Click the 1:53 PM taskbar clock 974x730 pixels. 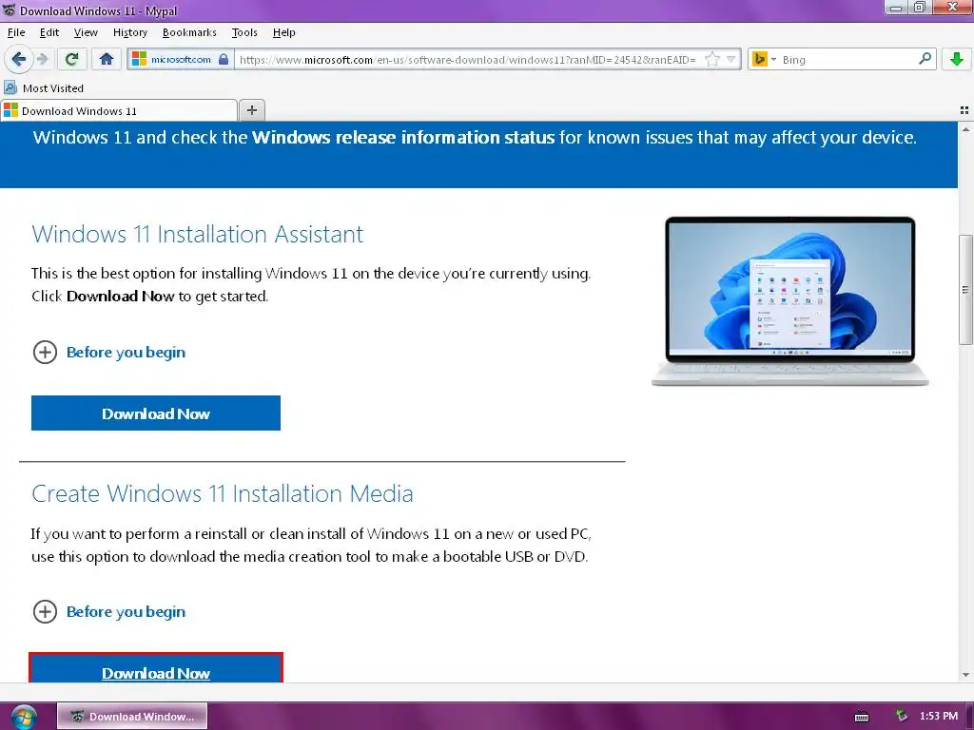point(939,716)
